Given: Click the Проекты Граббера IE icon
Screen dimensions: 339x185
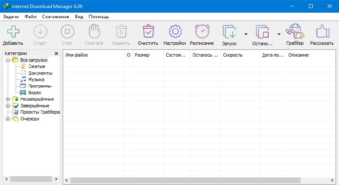Looking at the screenshot, I should pyautogui.click(x=15, y=112).
